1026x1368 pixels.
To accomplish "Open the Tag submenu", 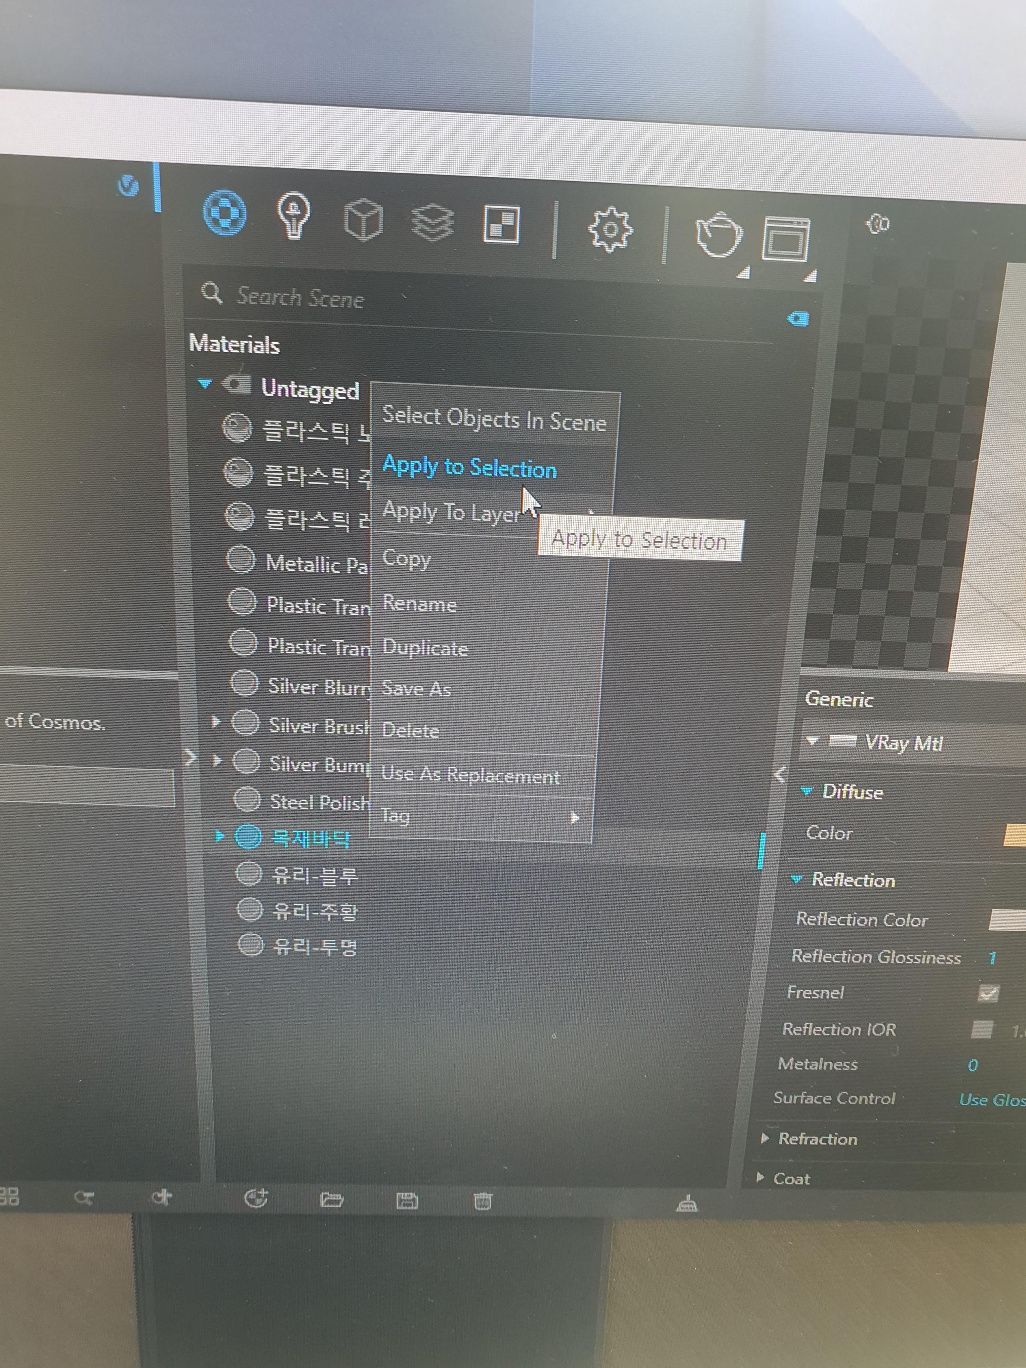I will click(480, 817).
